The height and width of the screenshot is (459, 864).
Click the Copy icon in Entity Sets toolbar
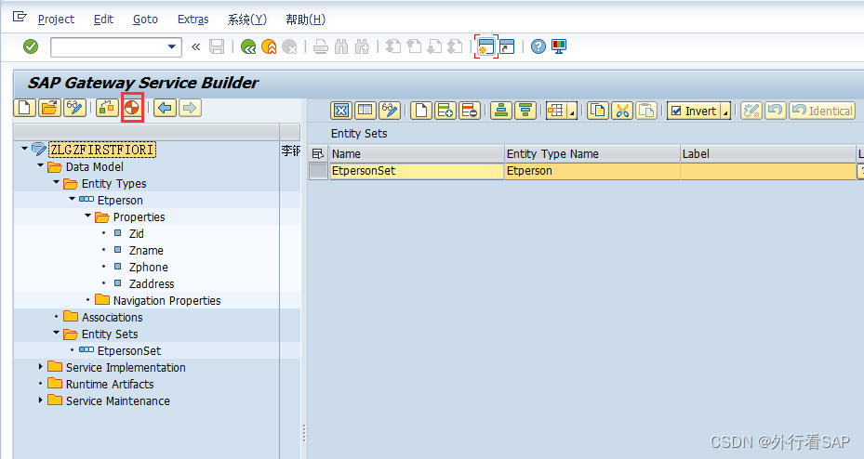tap(598, 111)
